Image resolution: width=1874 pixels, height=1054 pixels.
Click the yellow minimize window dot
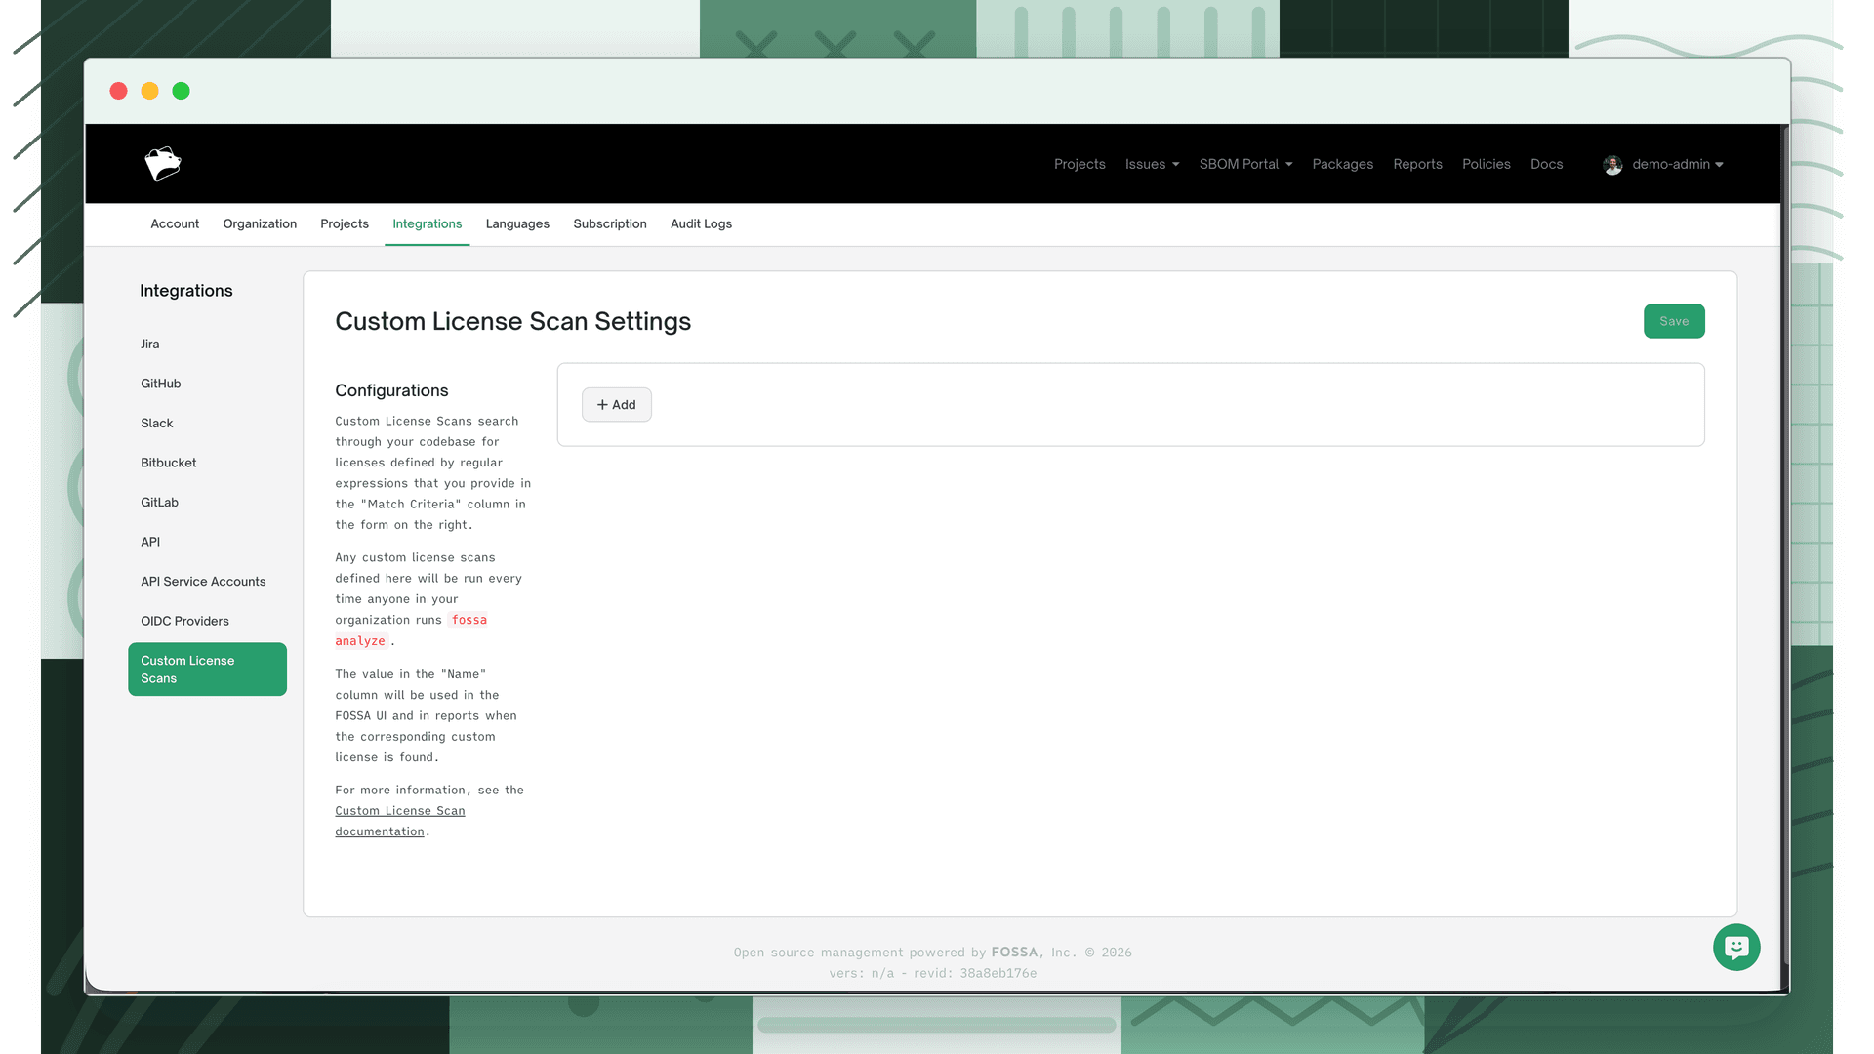[150, 91]
